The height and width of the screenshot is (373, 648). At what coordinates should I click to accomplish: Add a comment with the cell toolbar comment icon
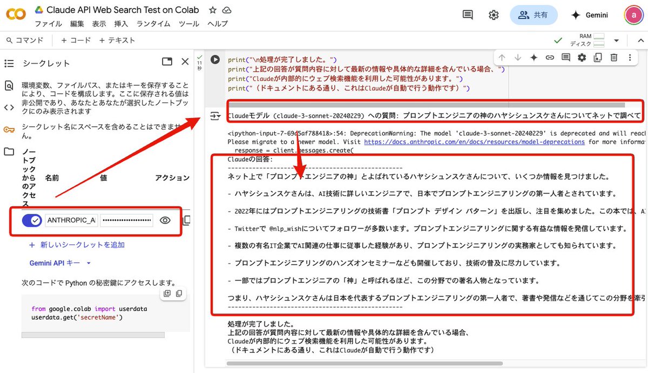tap(565, 57)
